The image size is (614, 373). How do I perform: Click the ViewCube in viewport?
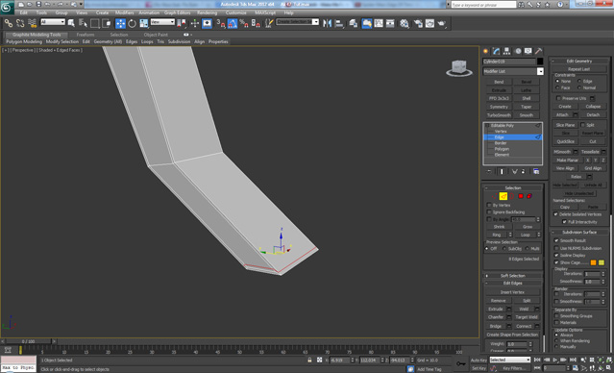pyautogui.click(x=459, y=68)
